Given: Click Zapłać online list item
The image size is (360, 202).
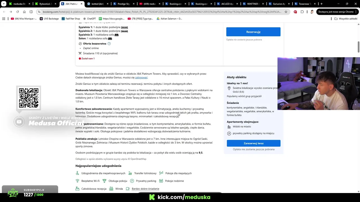Looking at the screenshot, I should [x=91, y=48].
